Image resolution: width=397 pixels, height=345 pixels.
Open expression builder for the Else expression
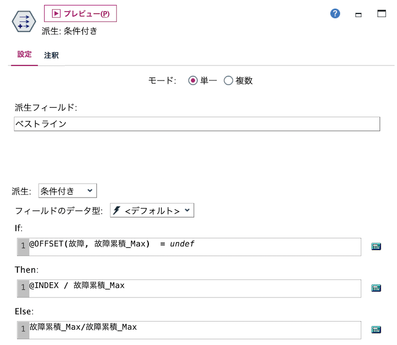376,329
